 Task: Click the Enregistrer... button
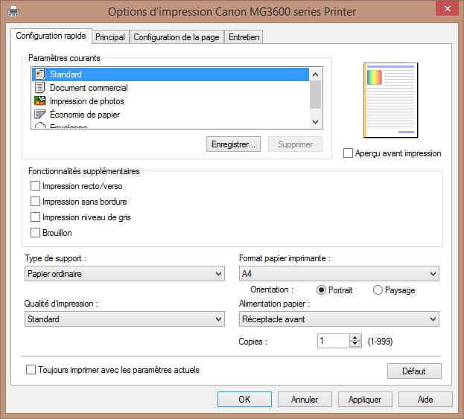(x=233, y=144)
